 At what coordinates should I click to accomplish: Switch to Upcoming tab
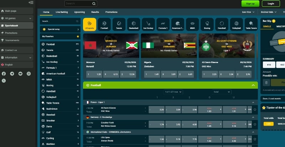click(x=79, y=12)
